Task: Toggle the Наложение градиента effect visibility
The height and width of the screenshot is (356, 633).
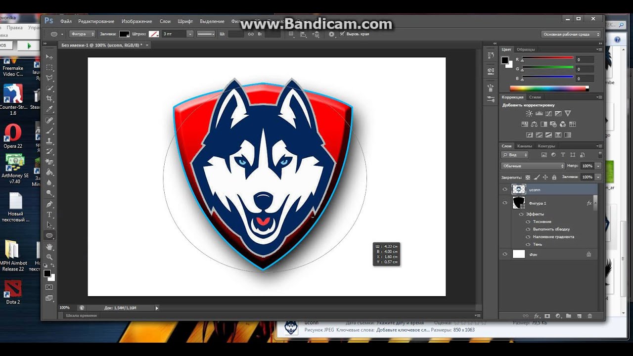Action: click(x=528, y=237)
